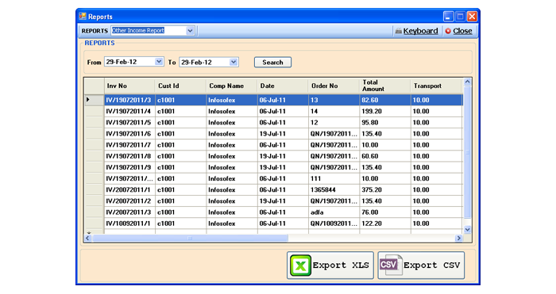Sort by the Date column header

pos(283,86)
